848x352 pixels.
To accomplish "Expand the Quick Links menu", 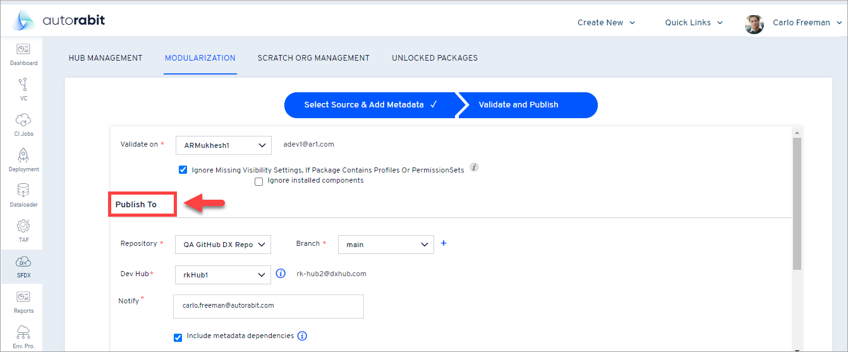I will (x=694, y=23).
